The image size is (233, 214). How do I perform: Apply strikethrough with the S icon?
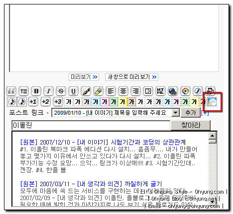pyautogui.click(x=61, y=91)
